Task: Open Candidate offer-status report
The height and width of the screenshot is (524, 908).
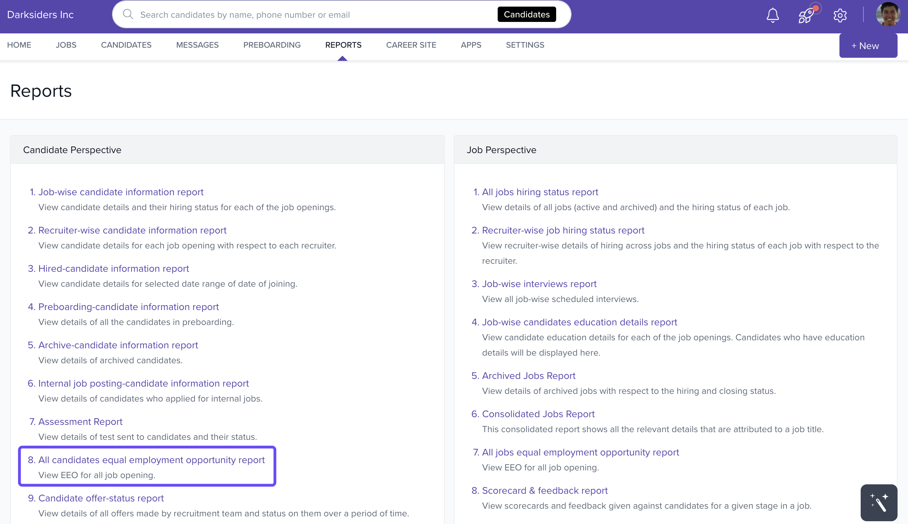Action: click(x=101, y=498)
